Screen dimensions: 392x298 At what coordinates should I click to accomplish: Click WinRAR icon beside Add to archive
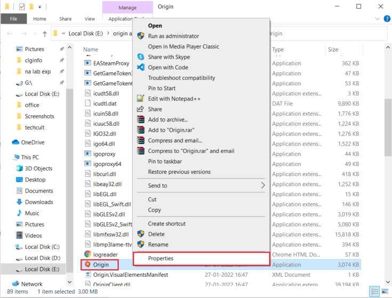141,119
